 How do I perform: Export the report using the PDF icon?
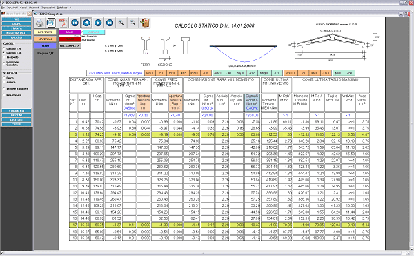coord(63,23)
